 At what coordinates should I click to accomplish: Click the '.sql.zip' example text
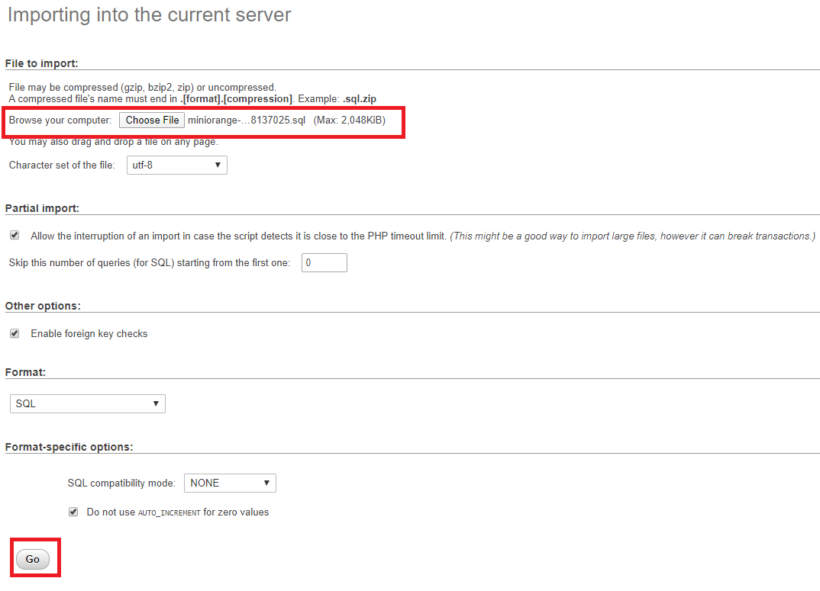[360, 99]
